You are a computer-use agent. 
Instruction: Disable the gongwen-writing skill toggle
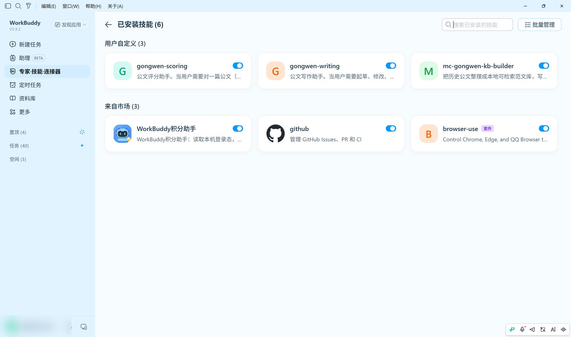pyautogui.click(x=391, y=66)
